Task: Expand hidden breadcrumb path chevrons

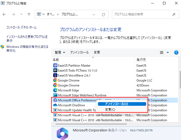Action: (x=43, y=14)
